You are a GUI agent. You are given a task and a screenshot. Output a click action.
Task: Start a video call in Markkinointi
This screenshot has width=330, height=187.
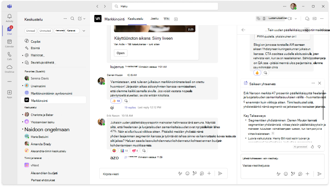[x=290, y=19]
